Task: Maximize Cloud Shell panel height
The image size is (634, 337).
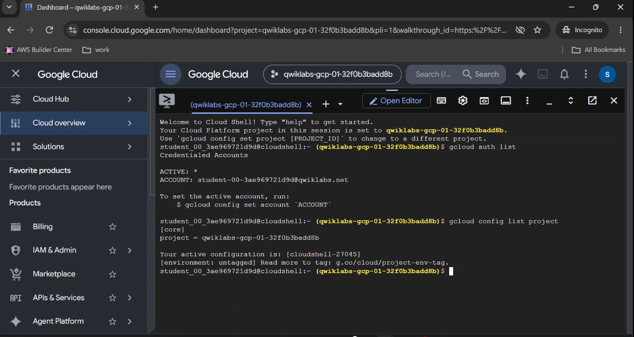Action: (571, 101)
